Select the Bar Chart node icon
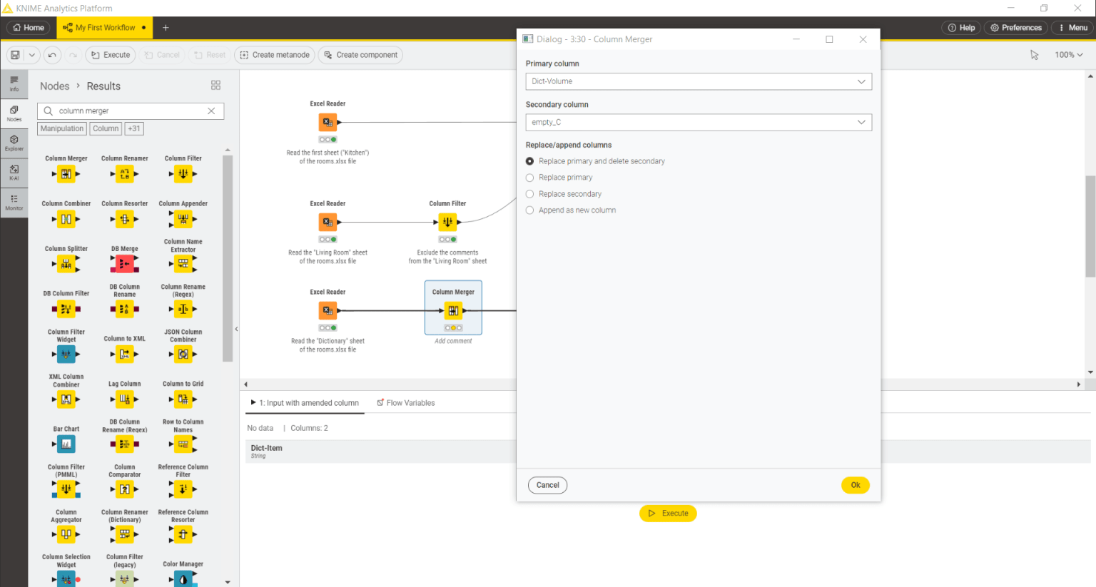 (66, 444)
